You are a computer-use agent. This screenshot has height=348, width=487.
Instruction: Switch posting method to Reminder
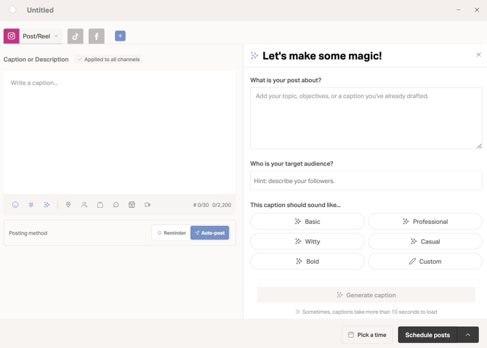point(172,232)
